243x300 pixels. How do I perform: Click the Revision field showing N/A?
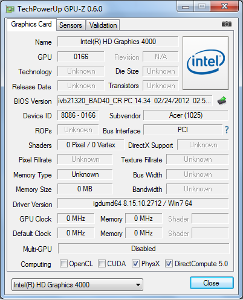(161, 57)
